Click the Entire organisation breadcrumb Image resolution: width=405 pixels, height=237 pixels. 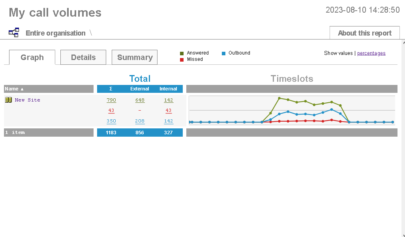click(x=55, y=33)
